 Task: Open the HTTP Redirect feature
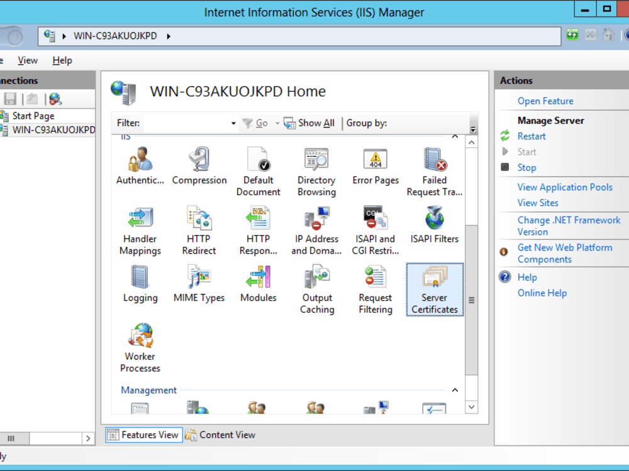(x=199, y=230)
